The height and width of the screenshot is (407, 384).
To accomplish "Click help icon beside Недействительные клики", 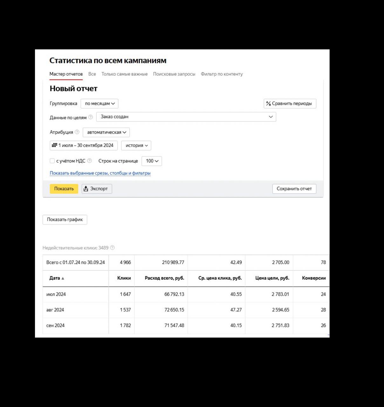I will 112,248.
